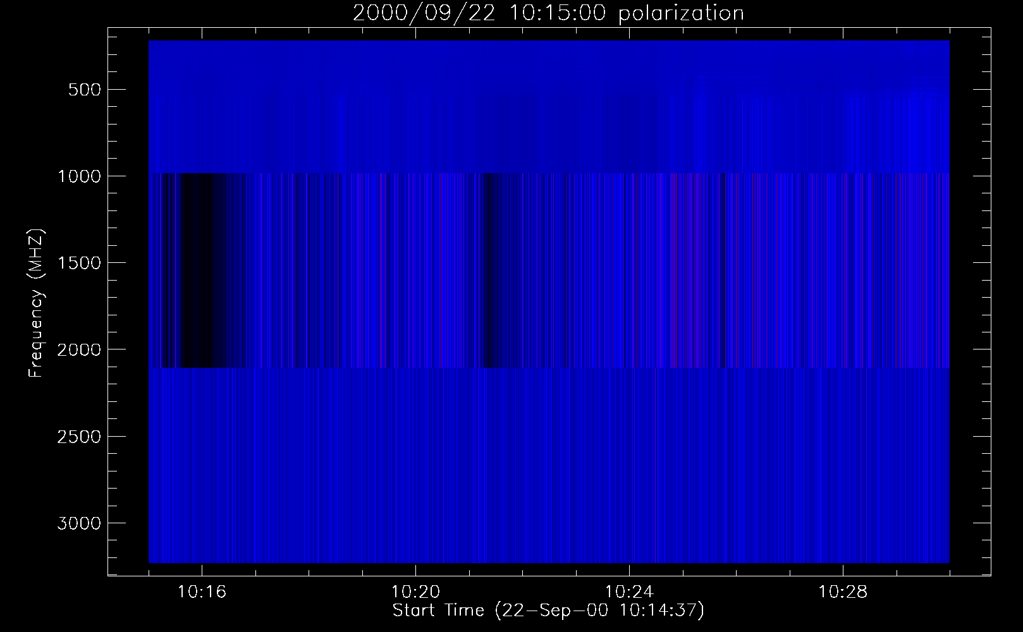Click the 500 frequency tick label

click(x=85, y=90)
